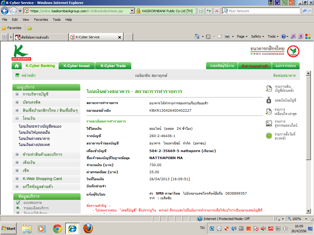314x235 pixels.
Task: Open address bar URL dropdown arrow
Action: [132, 11]
